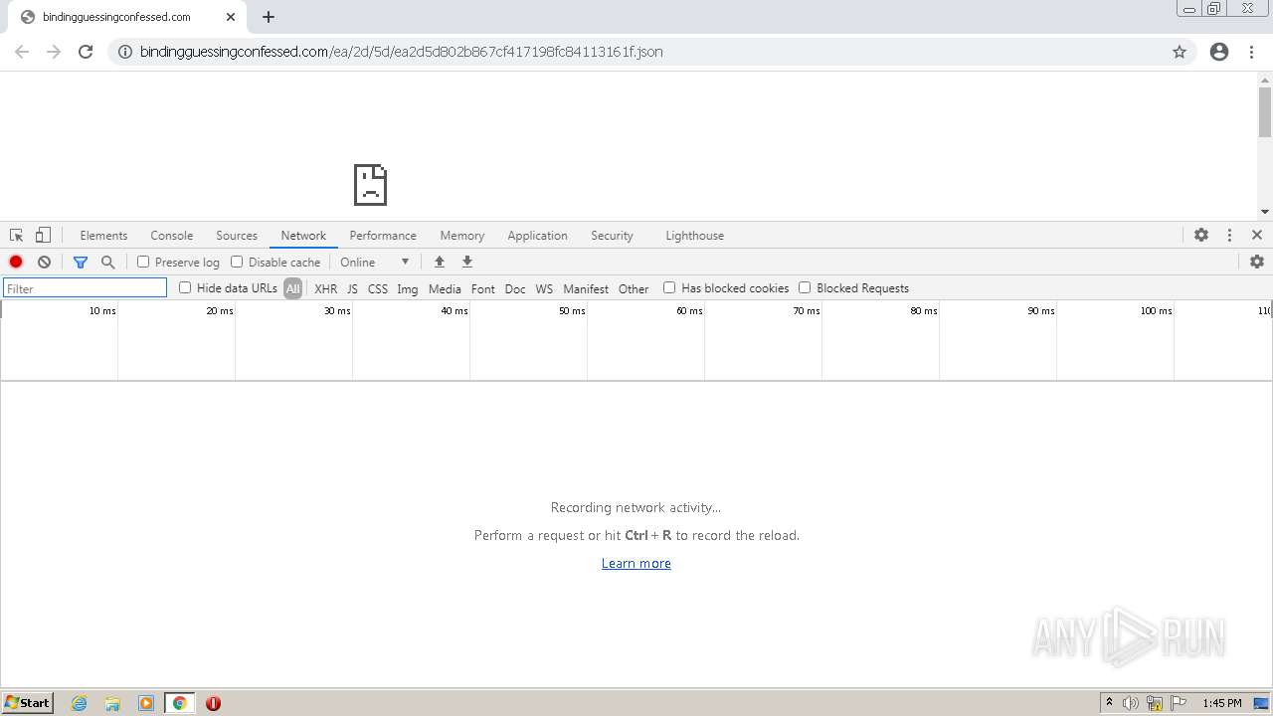This screenshot has height=716, width=1273.
Task: Open the Security tab
Action: coord(612,236)
